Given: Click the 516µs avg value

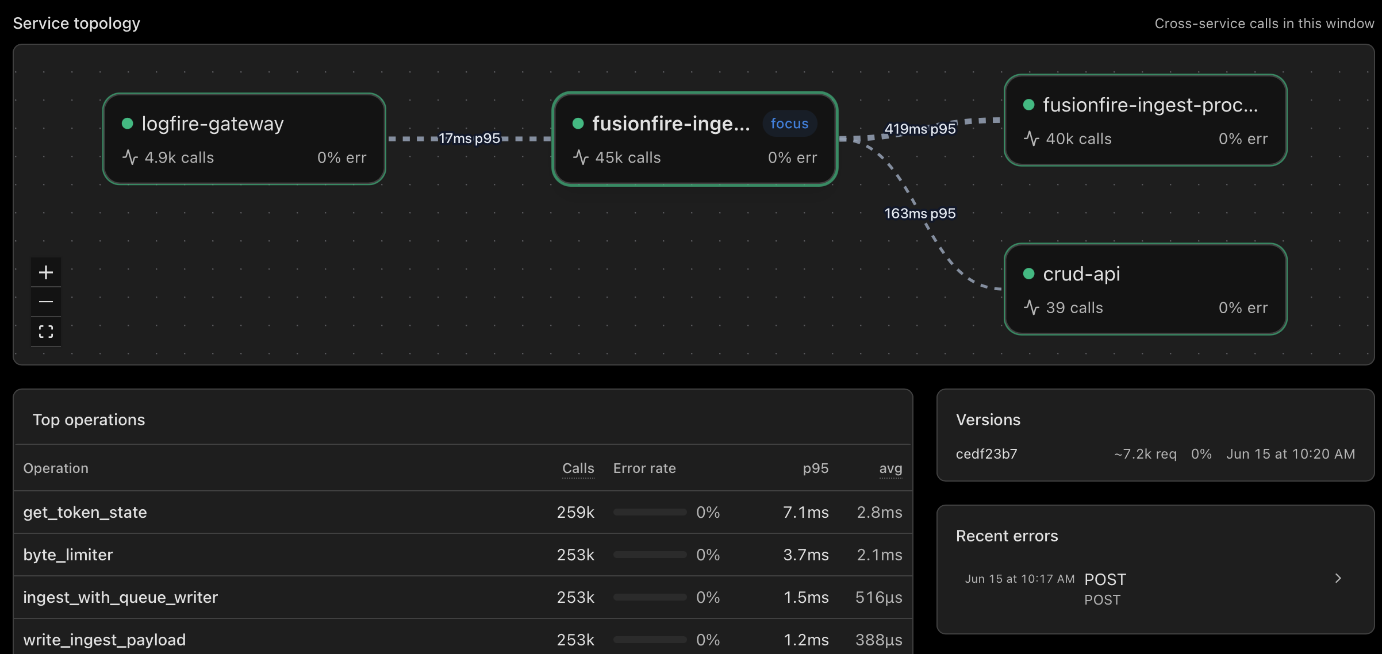Looking at the screenshot, I should click(879, 597).
